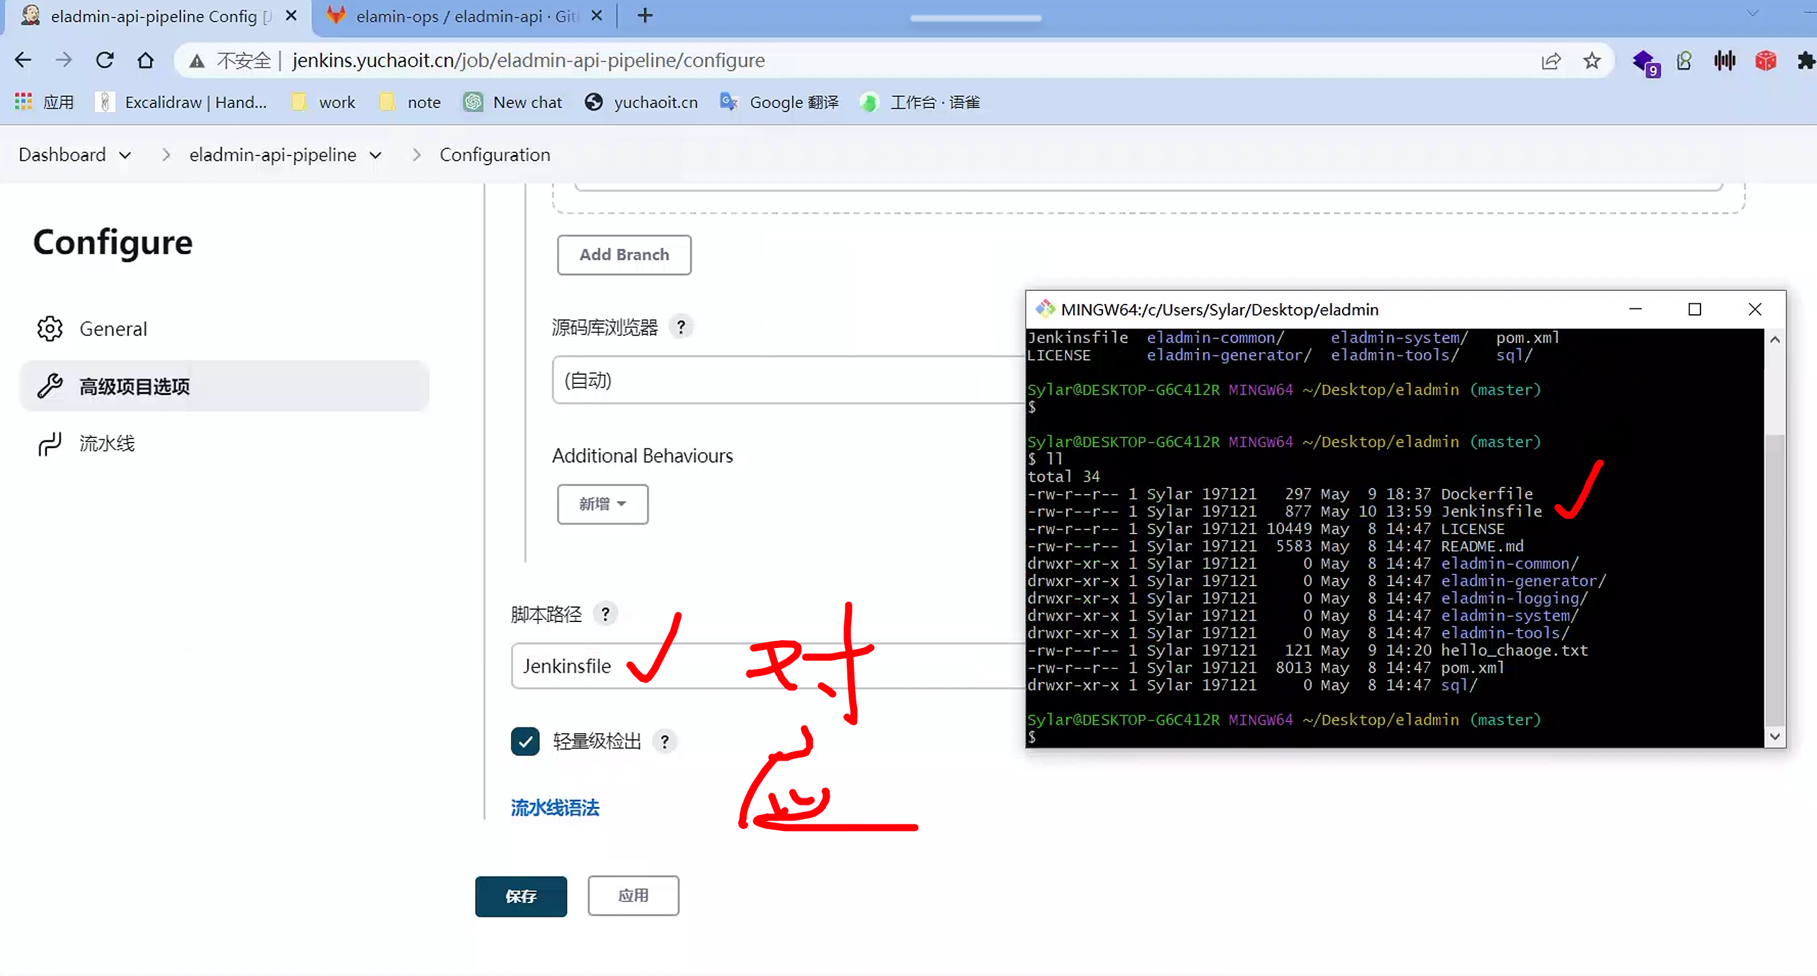Bookmark this page with the star icon

tap(1591, 61)
